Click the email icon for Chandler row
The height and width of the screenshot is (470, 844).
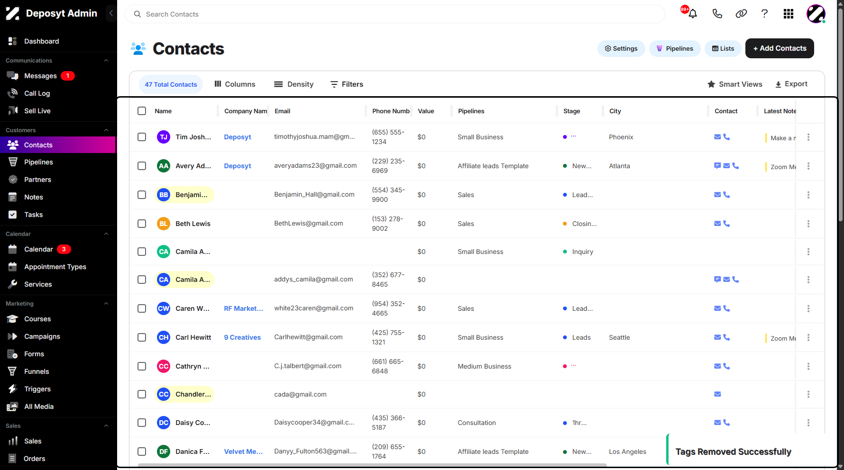coord(717,394)
